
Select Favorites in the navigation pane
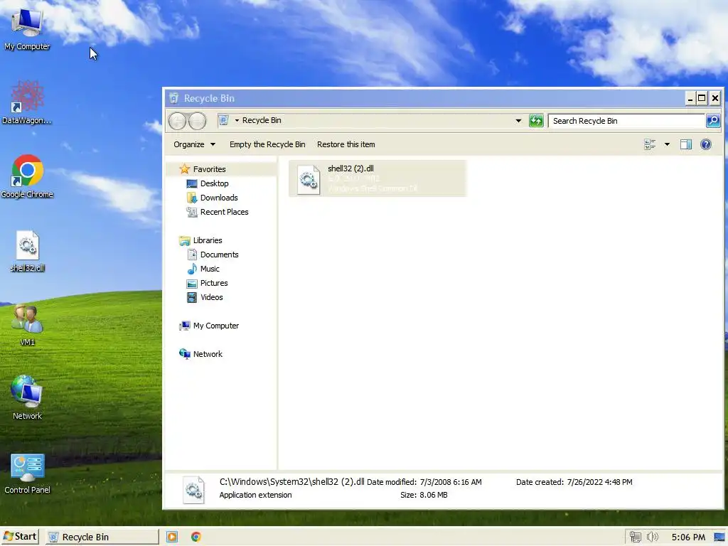(x=210, y=169)
